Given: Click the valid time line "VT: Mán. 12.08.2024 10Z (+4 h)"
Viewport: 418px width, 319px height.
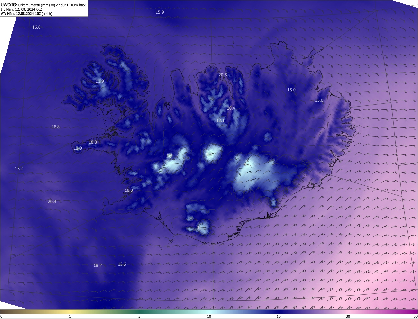Looking at the screenshot, I should [26, 14].
